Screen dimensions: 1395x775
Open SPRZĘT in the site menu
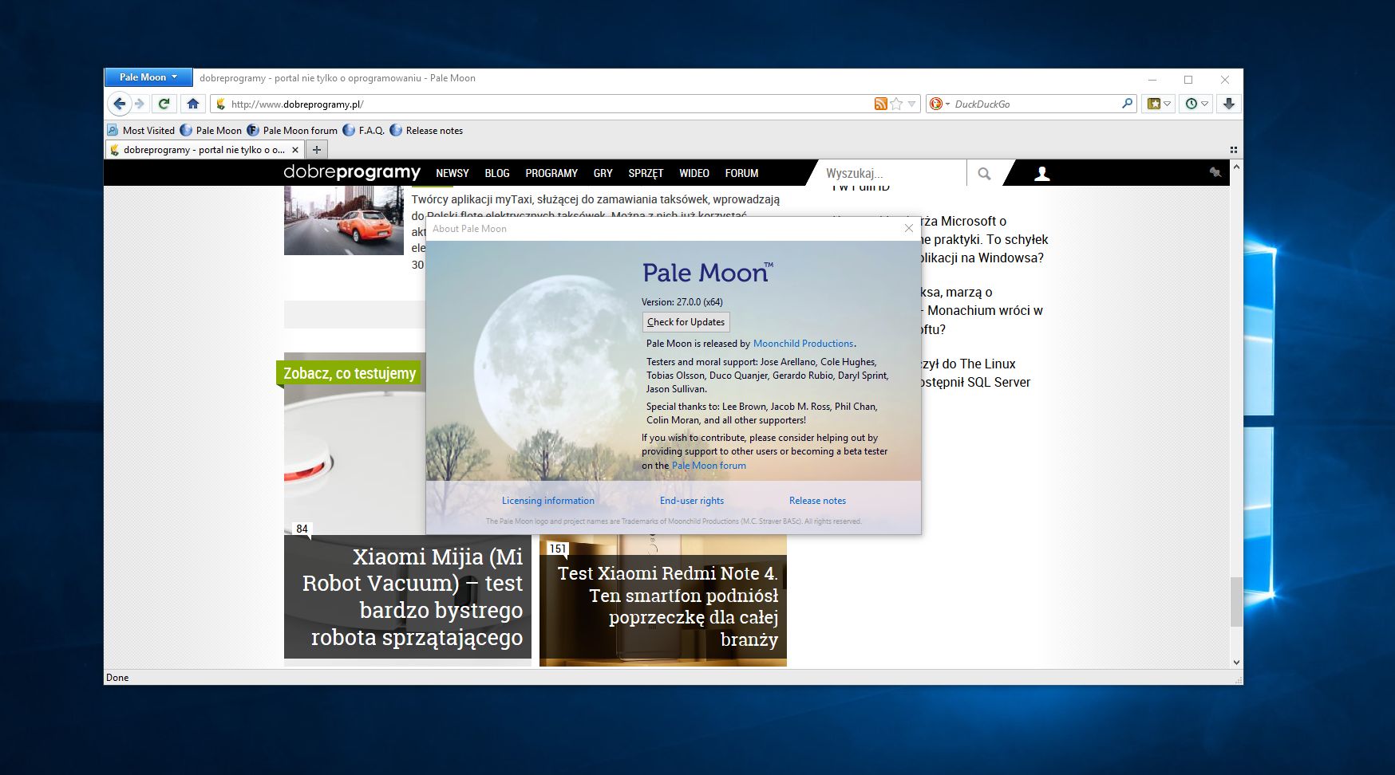click(646, 173)
